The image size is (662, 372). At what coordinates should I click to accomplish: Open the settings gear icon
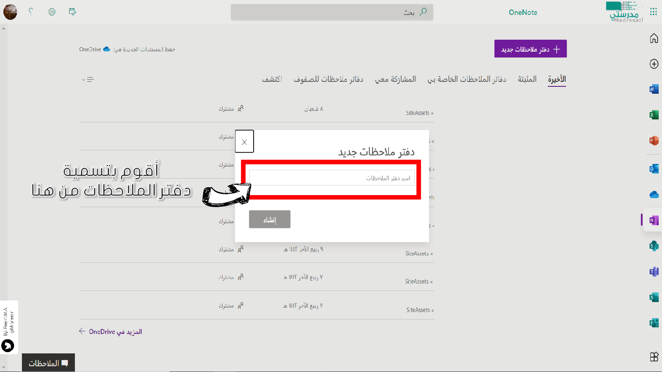point(52,12)
